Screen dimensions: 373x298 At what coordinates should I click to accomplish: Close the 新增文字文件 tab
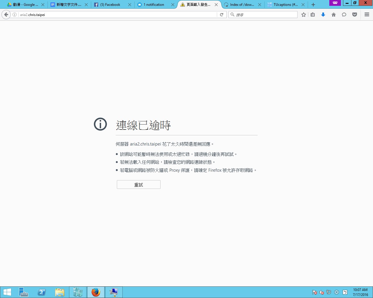click(86, 5)
